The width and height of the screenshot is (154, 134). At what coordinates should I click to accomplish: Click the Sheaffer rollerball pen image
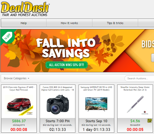click(x=135, y=104)
